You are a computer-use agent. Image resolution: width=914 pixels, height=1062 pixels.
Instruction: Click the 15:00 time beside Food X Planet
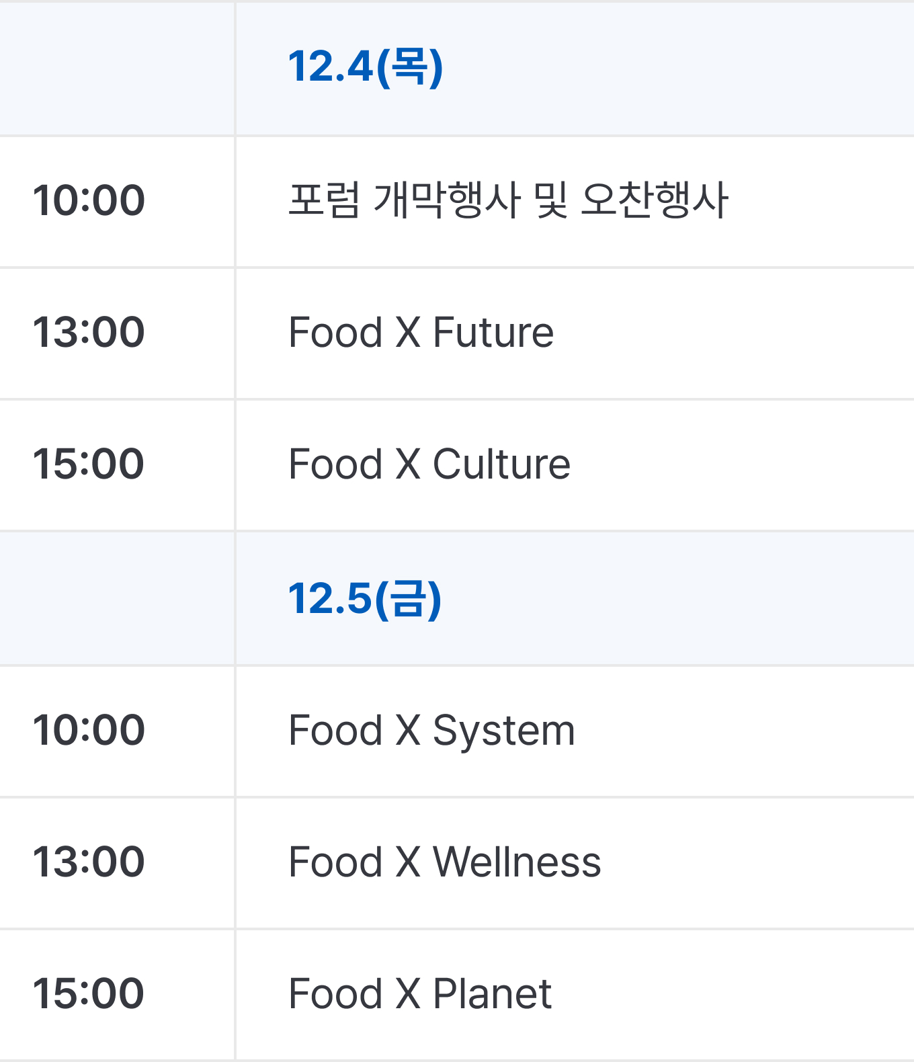click(x=89, y=994)
